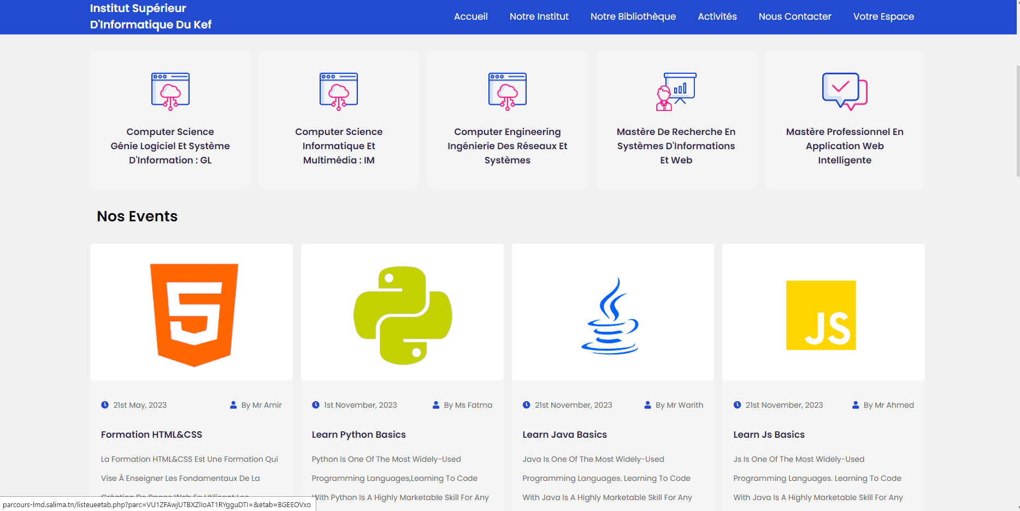1020x511 pixels.
Task: Click the author text By Mr Ahmed
Action: click(x=889, y=405)
